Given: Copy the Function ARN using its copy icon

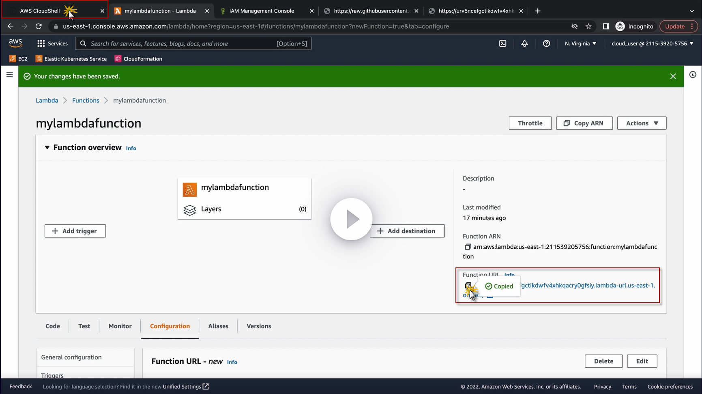Looking at the screenshot, I should point(468,247).
